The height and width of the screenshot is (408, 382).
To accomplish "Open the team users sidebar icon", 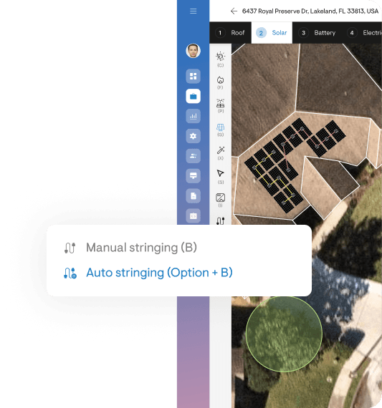I will point(193,156).
